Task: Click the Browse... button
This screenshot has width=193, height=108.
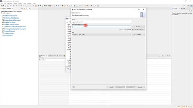Action: click(138, 27)
